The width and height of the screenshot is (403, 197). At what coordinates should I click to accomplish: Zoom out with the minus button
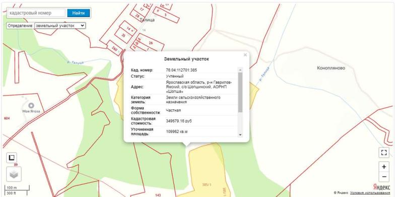coord(384,177)
